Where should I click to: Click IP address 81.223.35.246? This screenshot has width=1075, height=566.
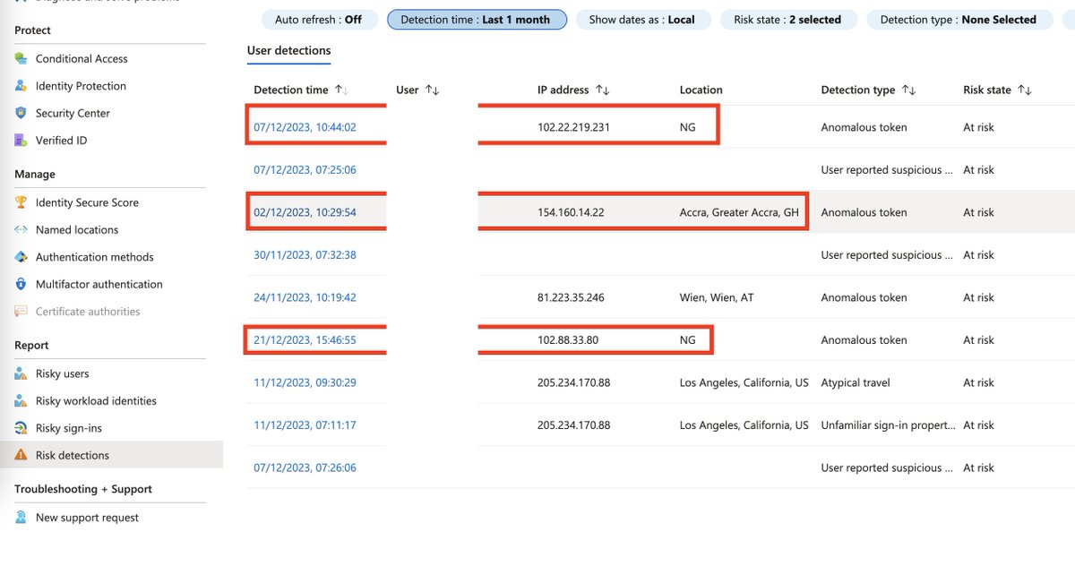click(571, 297)
